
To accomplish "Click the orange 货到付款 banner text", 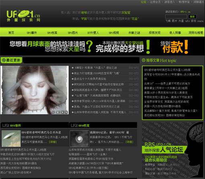I will pyautogui.click(x=174, y=47).
